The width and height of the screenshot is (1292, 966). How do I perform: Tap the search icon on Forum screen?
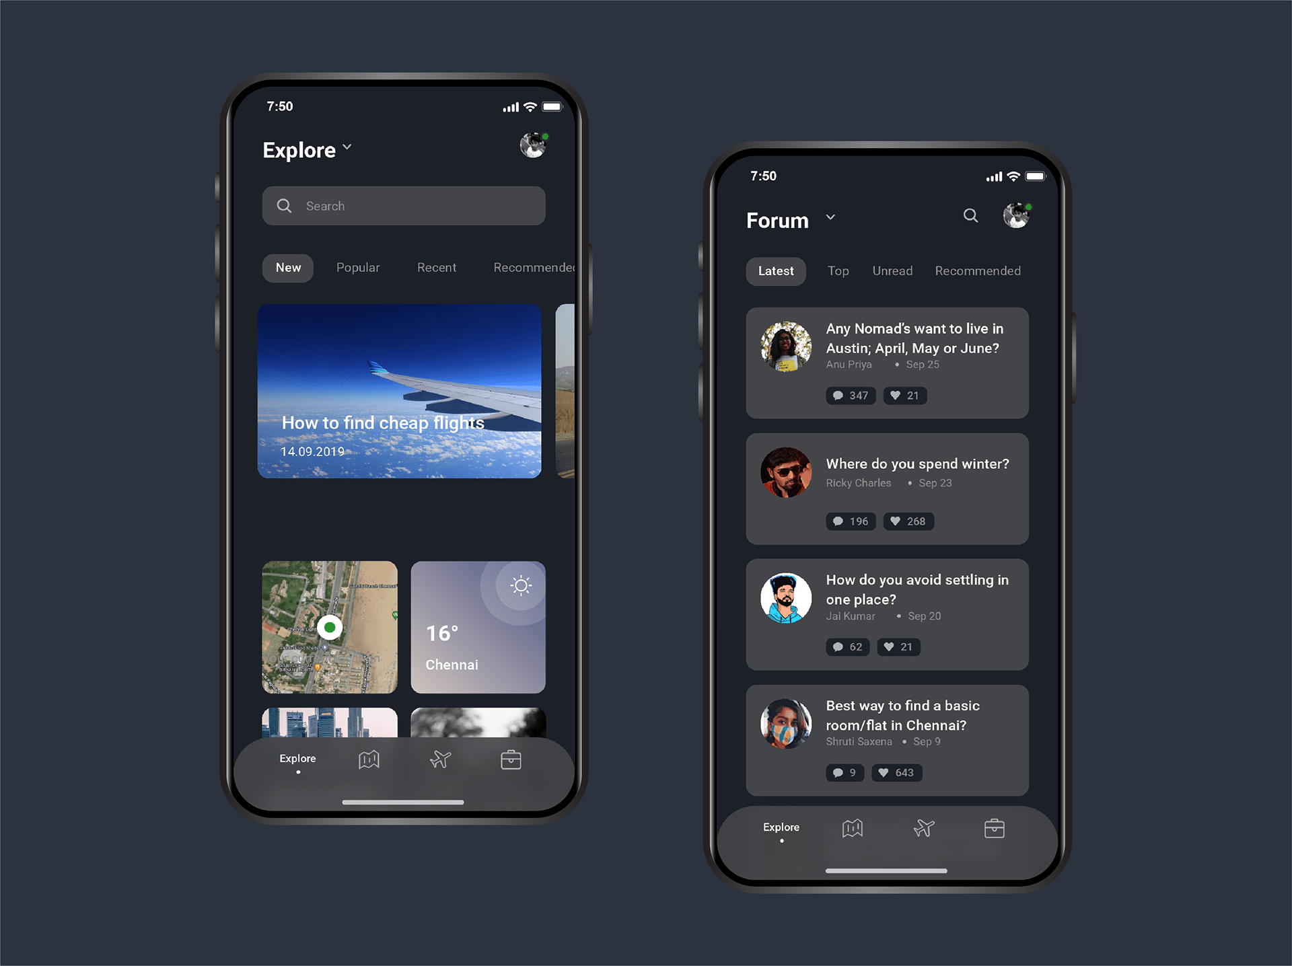pyautogui.click(x=970, y=216)
